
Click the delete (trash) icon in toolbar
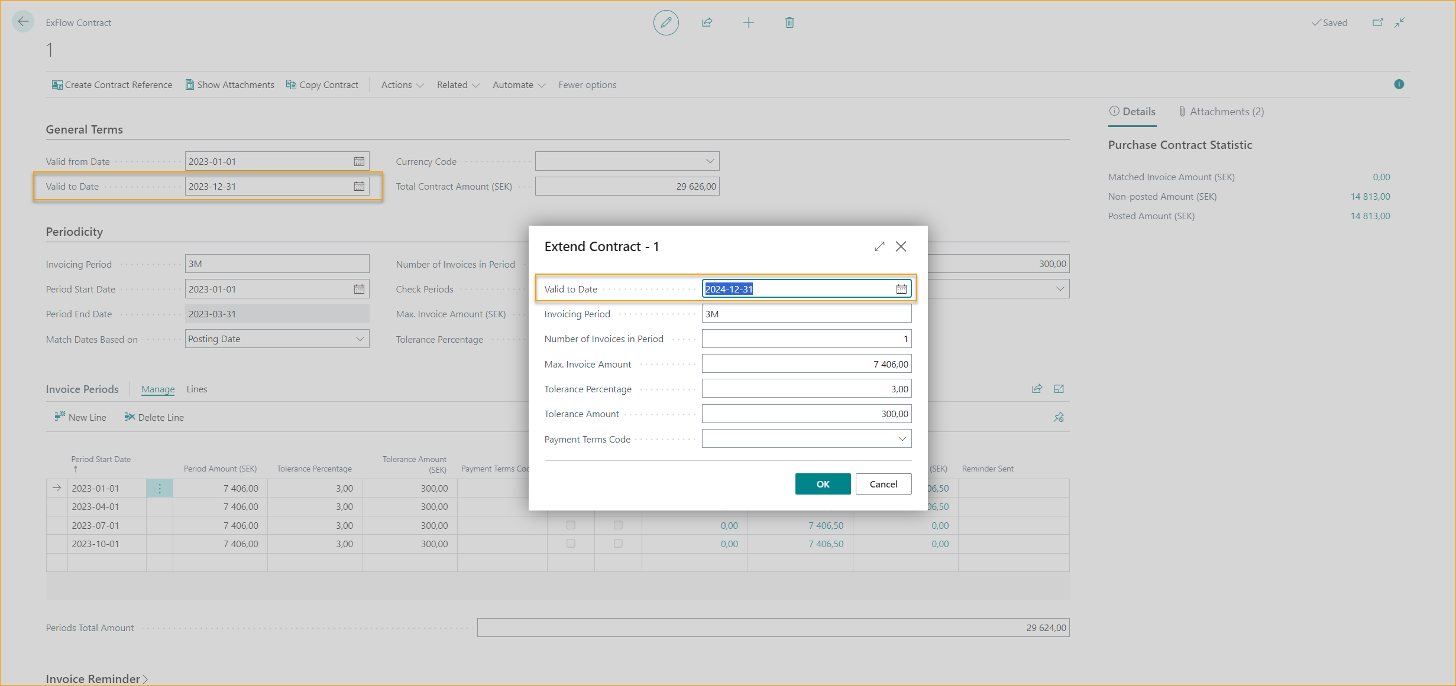pos(790,22)
